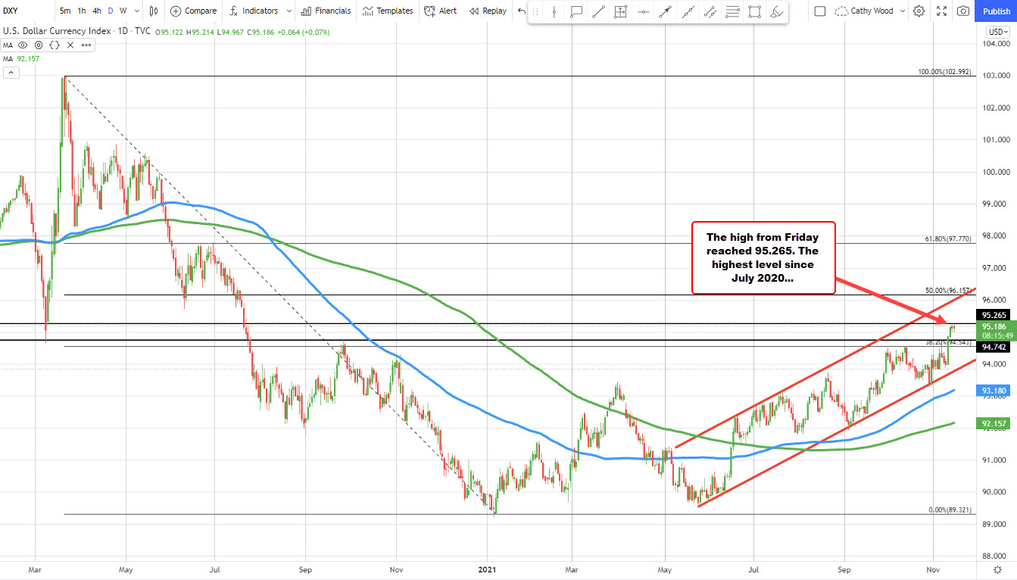Click the 0.00%(89.321) Fibonacci label
Screen dimensions: 1017x580
950,510
